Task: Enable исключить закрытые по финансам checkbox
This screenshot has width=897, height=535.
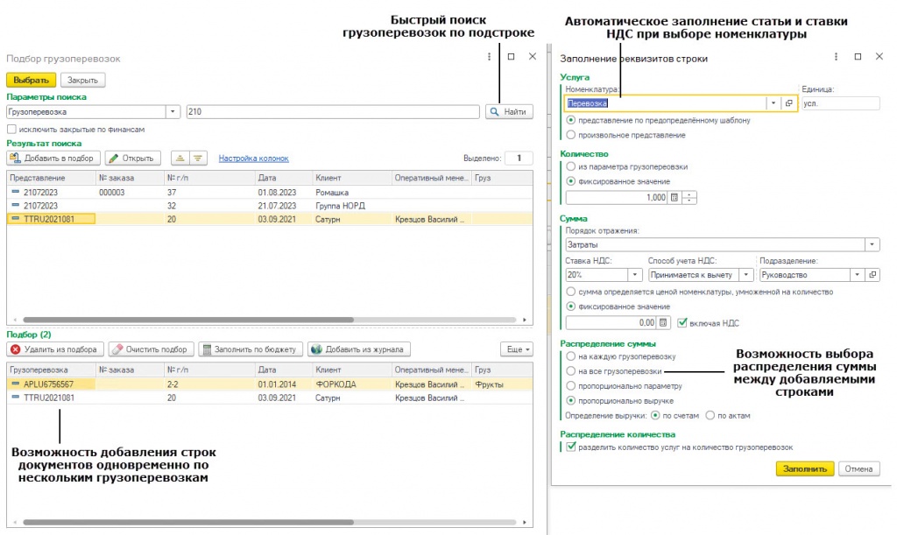Action: pos(11,130)
